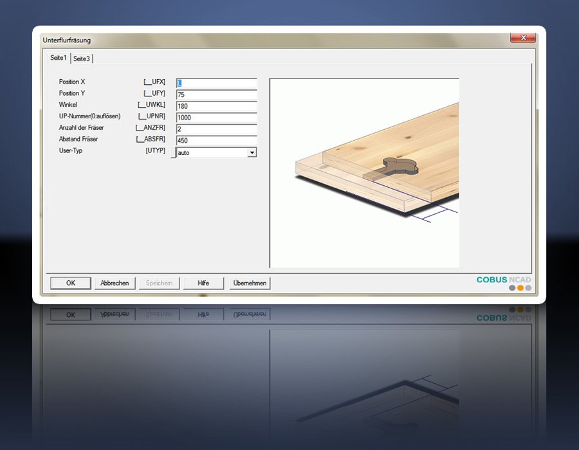Click the [__UFX] variable name
Image resolution: width=579 pixels, height=450 pixels.
coord(154,82)
